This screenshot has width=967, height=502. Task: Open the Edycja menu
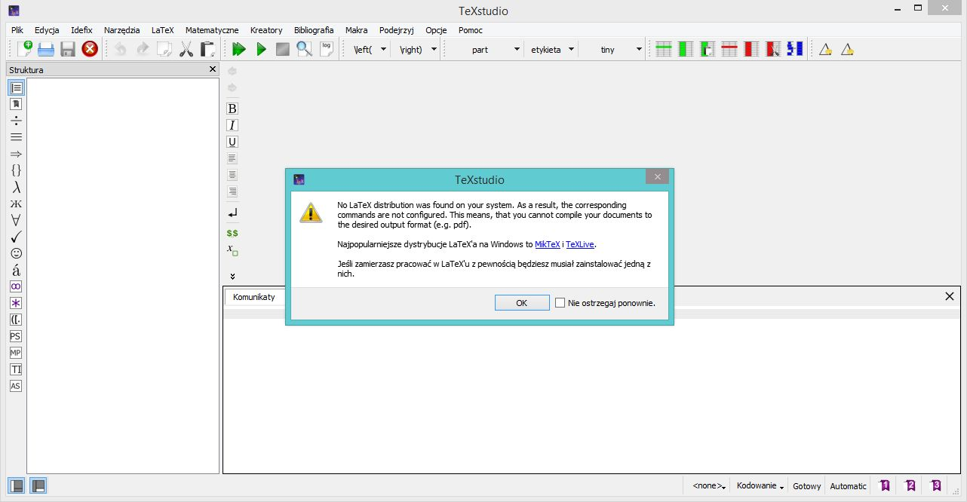tap(47, 30)
